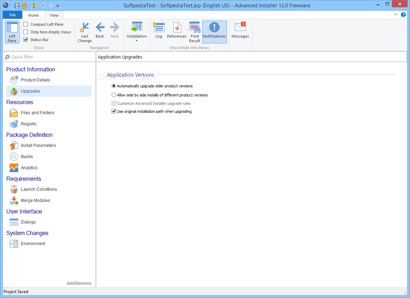Screen dimensions: 410x298
Task: Open the File menu tab
Action: (x=13, y=15)
